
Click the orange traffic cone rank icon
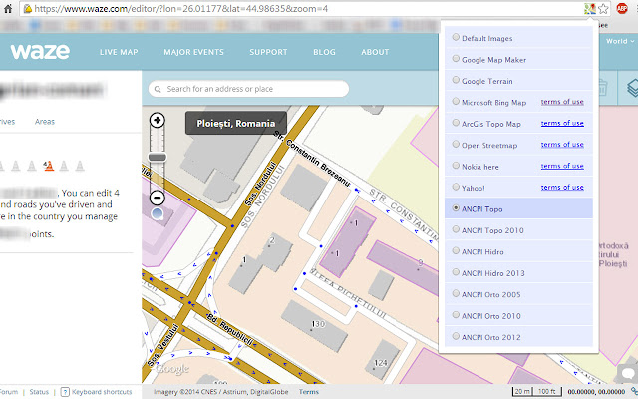point(48,165)
